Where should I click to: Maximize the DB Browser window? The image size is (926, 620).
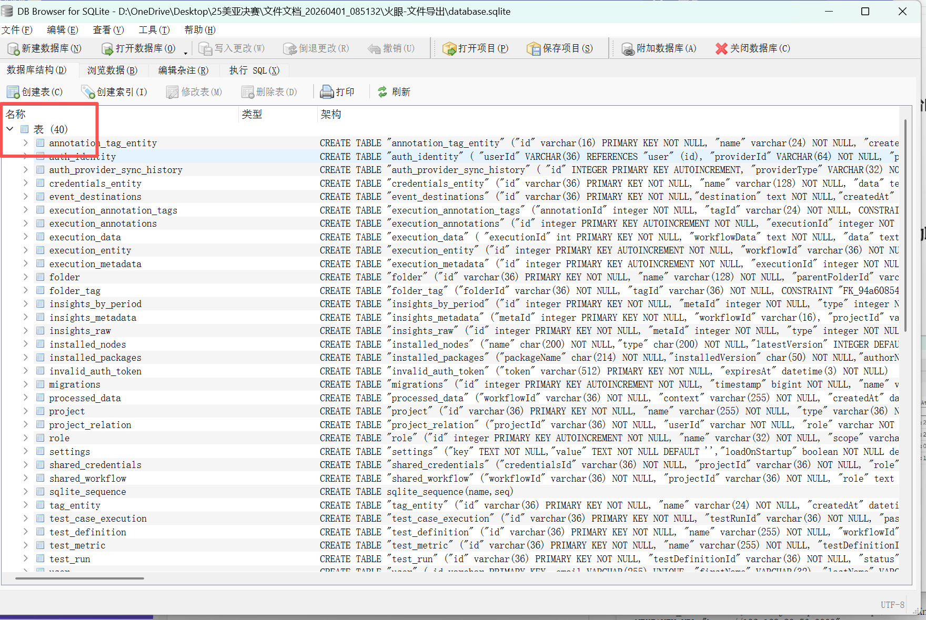click(865, 12)
